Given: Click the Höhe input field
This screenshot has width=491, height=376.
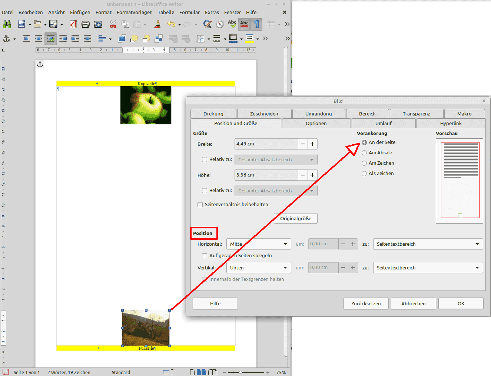Looking at the screenshot, I should point(266,175).
